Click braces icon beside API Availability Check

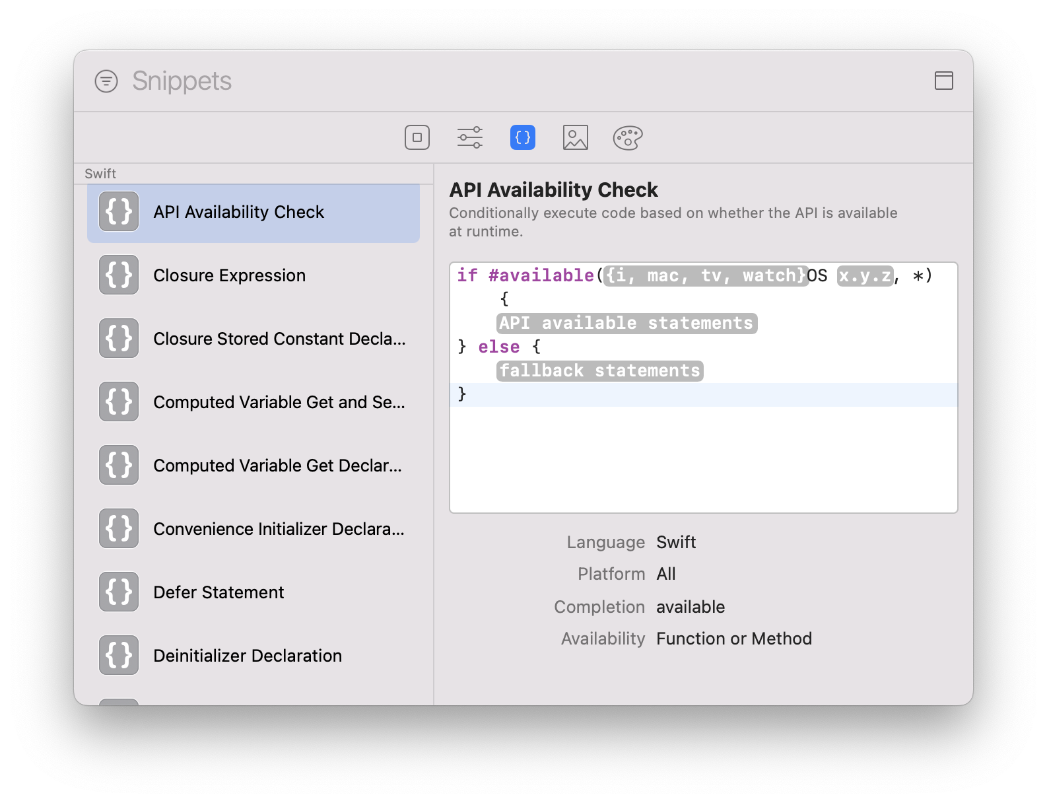[x=119, y=211]
